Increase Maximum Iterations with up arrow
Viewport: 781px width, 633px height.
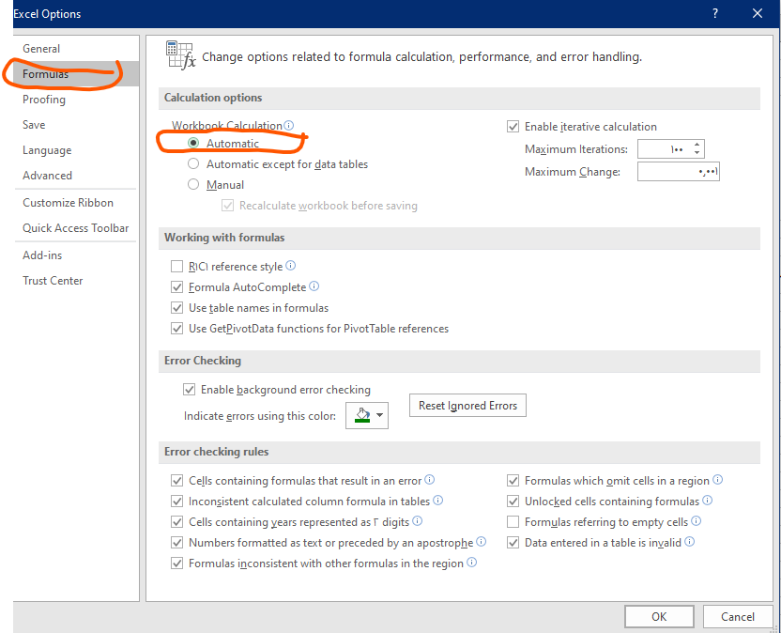pos(697,145)
